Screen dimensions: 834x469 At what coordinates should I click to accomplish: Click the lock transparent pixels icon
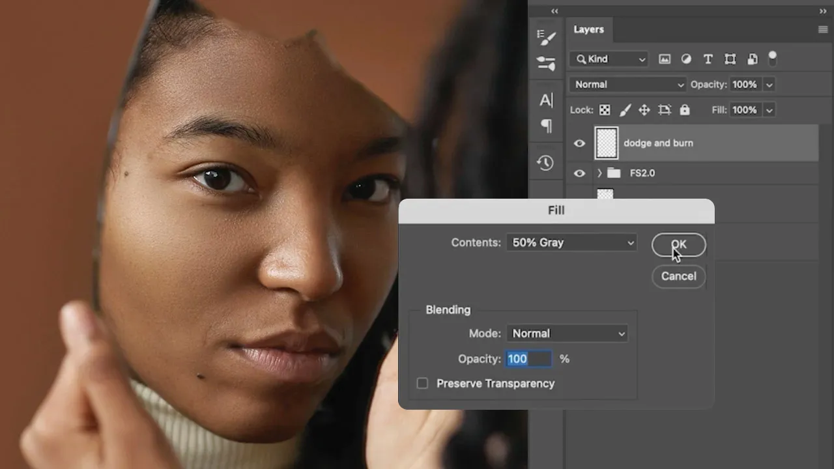[x=605, y=110]
